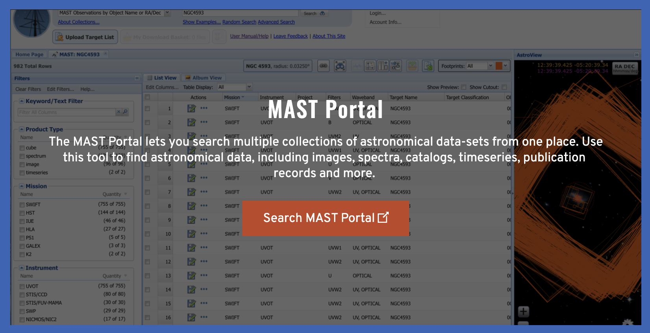Enable the Show Preview checkbox
The image size is (650, 333).
463,87
